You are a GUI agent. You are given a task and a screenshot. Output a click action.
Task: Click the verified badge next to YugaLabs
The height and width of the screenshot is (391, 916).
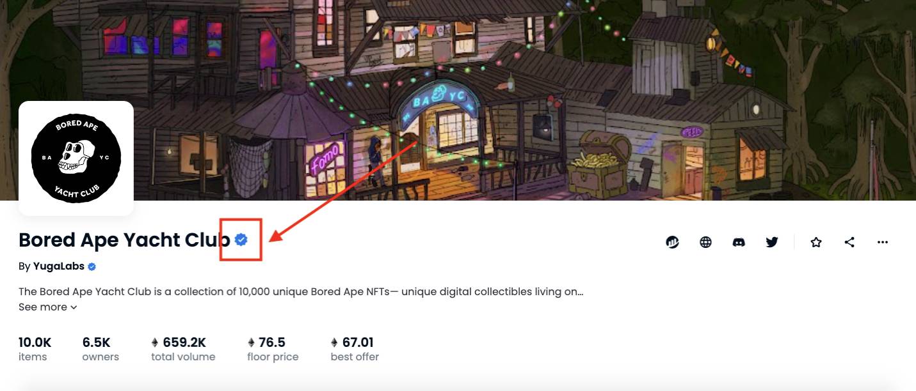[x=92, y=266]
